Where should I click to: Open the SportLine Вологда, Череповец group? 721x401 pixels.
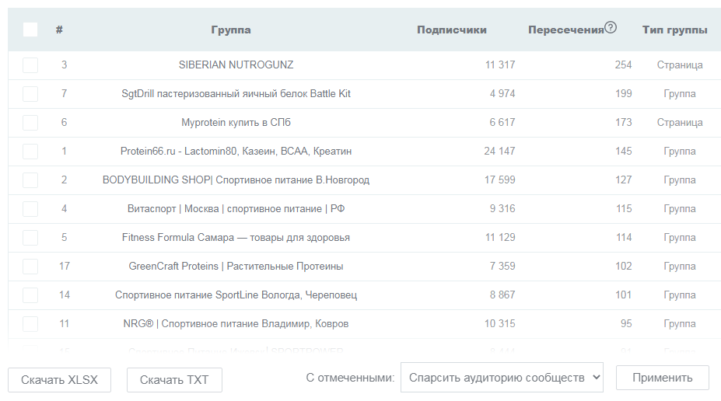(x=236, y=295)
